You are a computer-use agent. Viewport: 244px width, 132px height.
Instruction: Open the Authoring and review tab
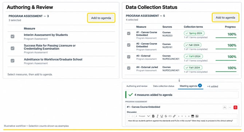tap(137, 86)
